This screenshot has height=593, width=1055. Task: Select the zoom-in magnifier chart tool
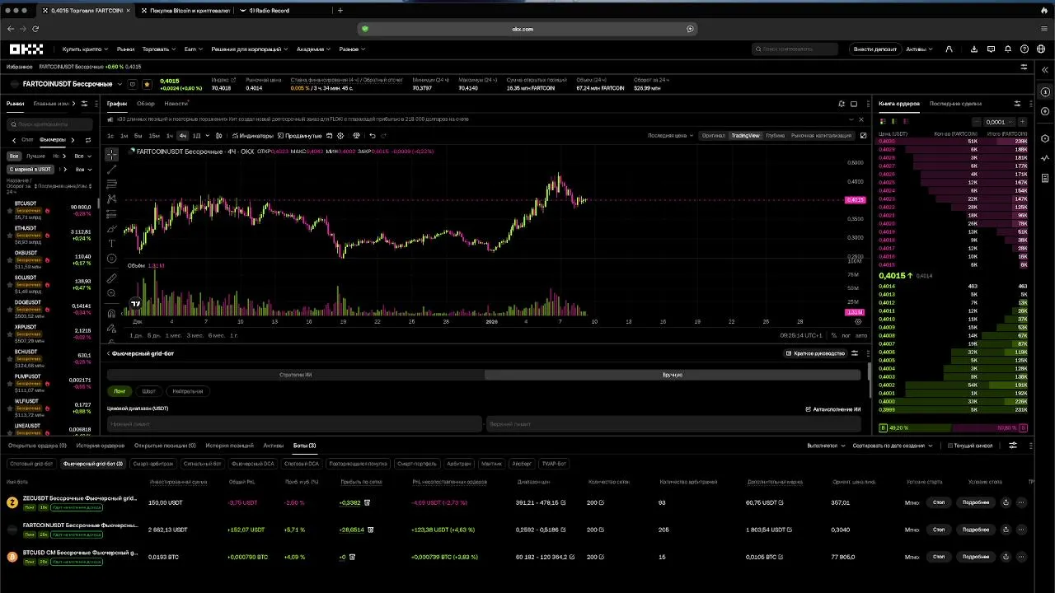click(111, 292)
